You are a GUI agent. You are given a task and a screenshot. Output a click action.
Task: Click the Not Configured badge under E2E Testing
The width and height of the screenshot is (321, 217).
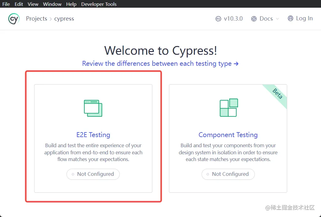93,174
